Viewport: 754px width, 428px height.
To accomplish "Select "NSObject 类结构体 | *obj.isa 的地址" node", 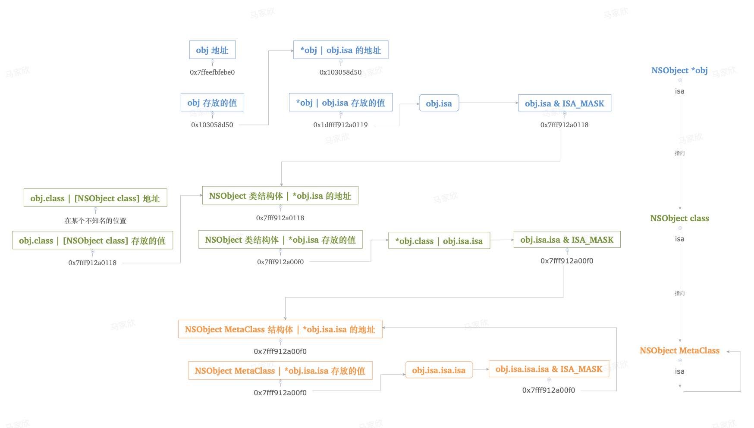I will [x=280, y=196].
